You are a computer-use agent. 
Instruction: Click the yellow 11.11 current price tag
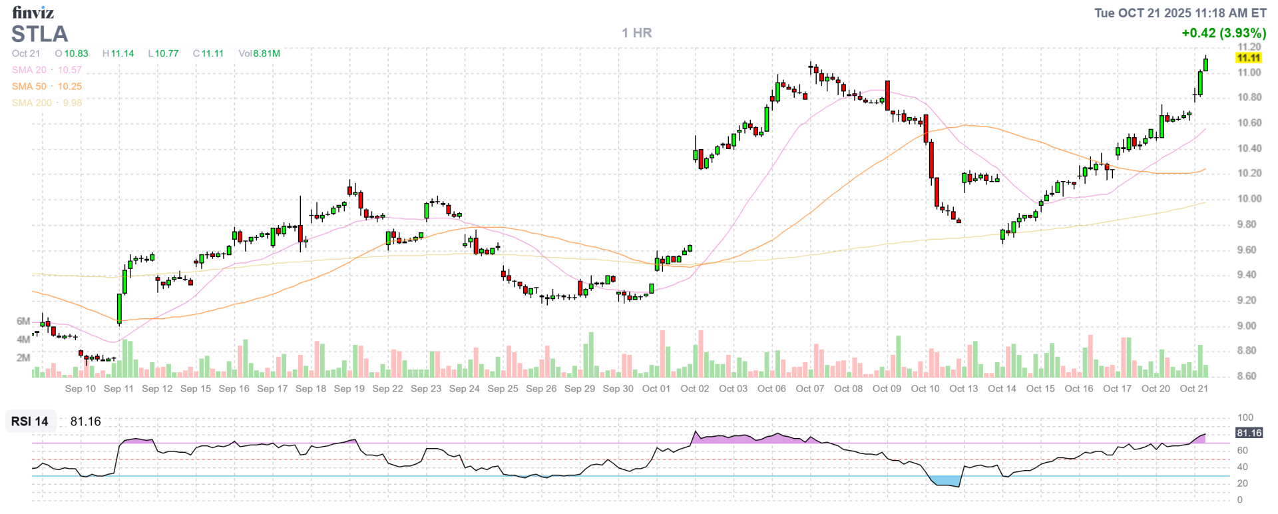pyautogui.click(x=1248, y=59)
